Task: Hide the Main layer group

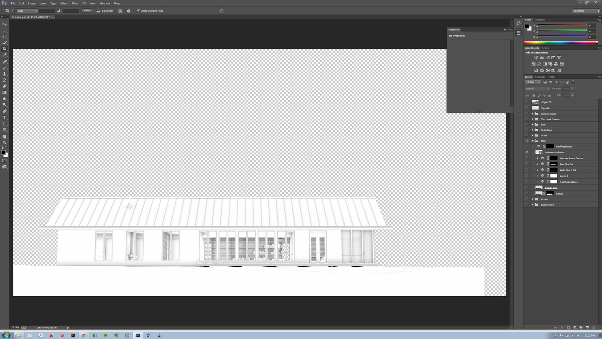Action: pos(527,140)
